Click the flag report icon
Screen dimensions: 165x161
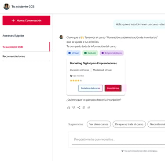coord(89,107)
